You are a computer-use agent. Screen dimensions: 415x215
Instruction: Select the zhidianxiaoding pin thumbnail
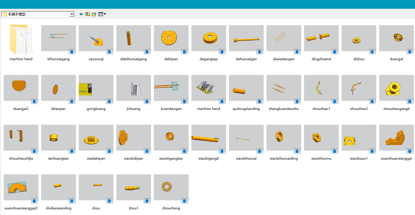[58, 187]
